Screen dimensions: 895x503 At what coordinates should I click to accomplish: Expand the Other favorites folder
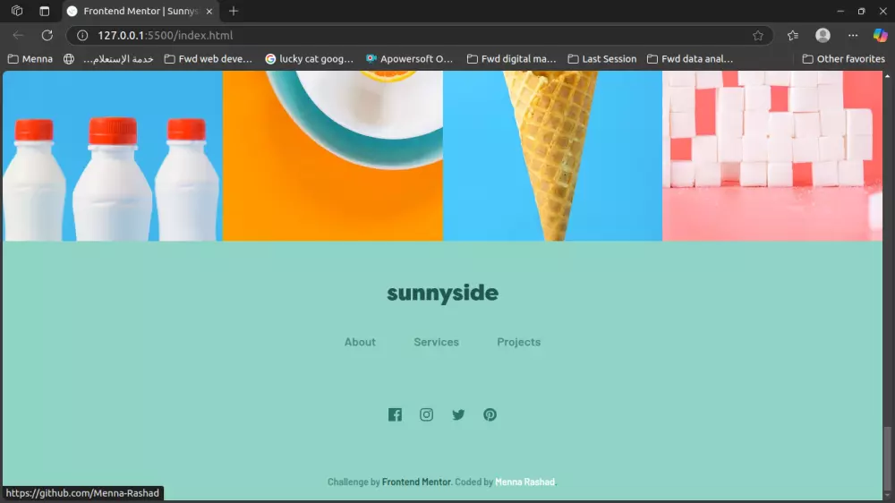pyautogui.click(x=844, y=59)
